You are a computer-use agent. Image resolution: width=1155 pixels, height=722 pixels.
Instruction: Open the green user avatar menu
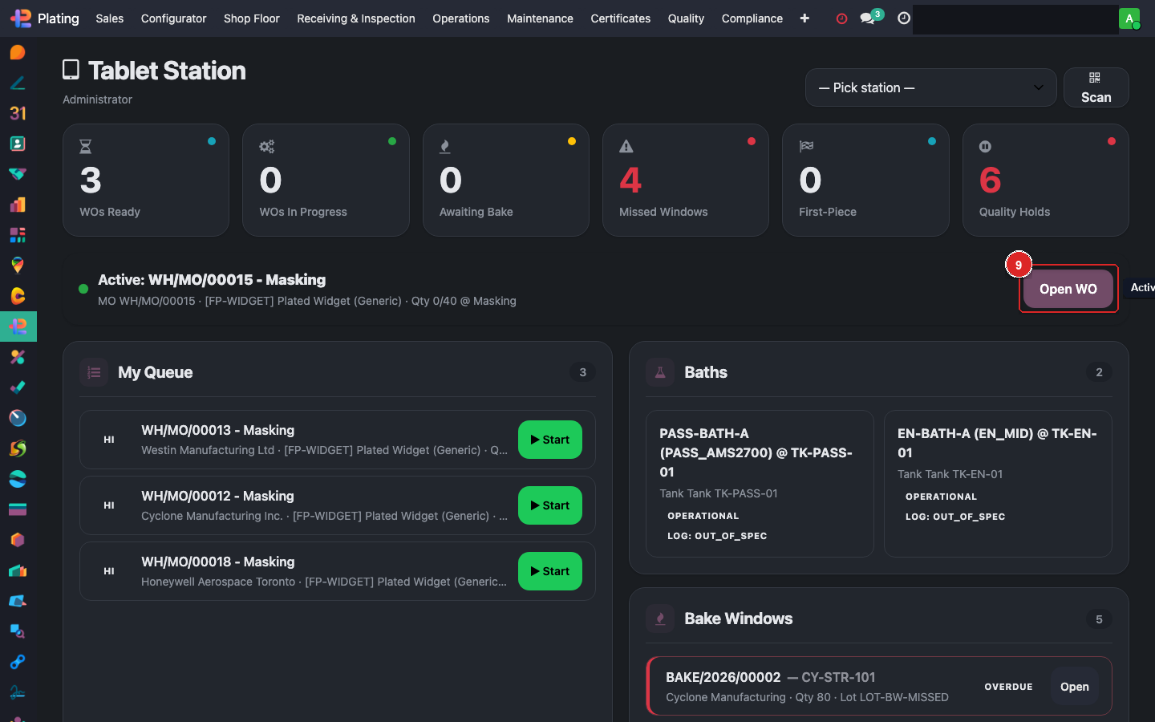[x=1129, y=18]
